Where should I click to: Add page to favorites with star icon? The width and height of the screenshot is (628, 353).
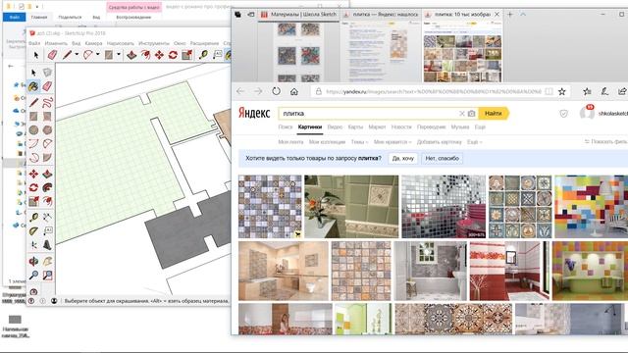pos(562,91)
